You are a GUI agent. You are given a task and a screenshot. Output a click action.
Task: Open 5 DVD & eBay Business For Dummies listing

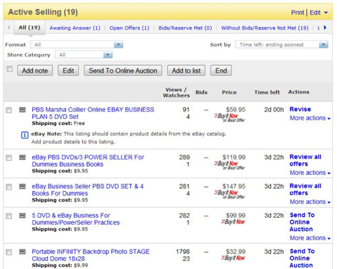coord(76,219)
